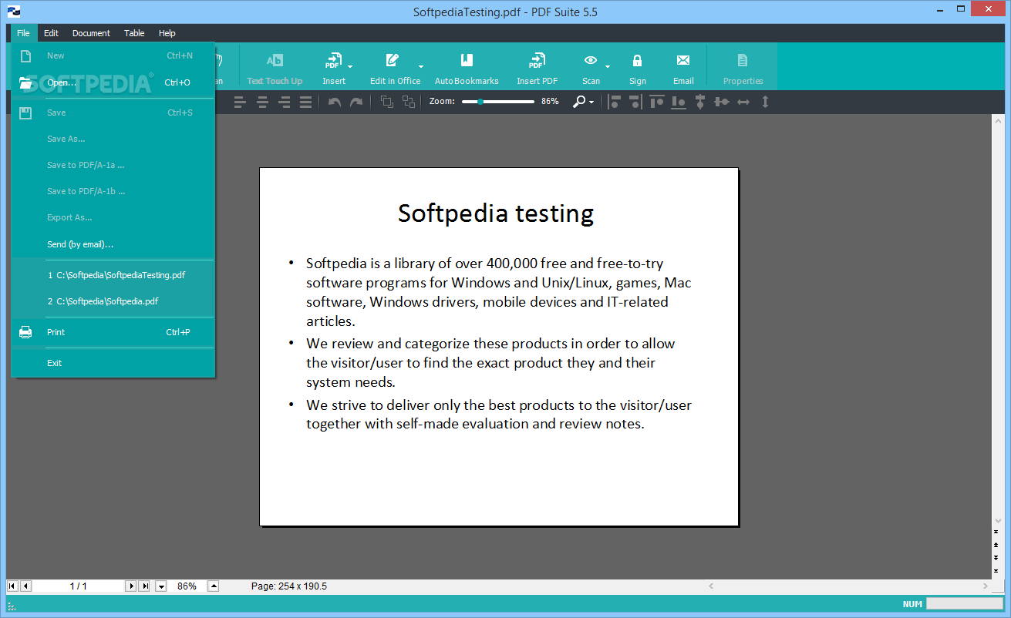Click the Insert PDF button

(537, 68)
